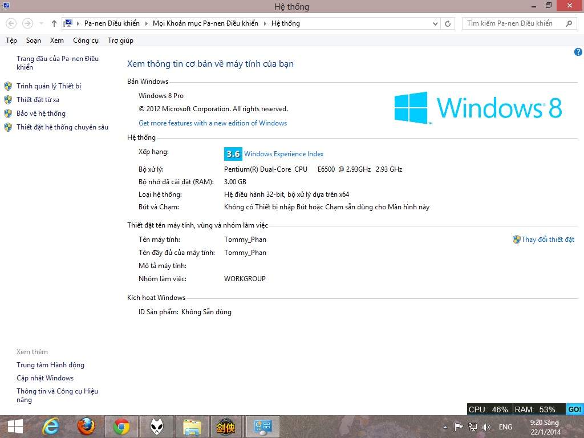This screenshot has width=584, height=438.
Task: Open the Công cụ menu
Action: (86, 40)
